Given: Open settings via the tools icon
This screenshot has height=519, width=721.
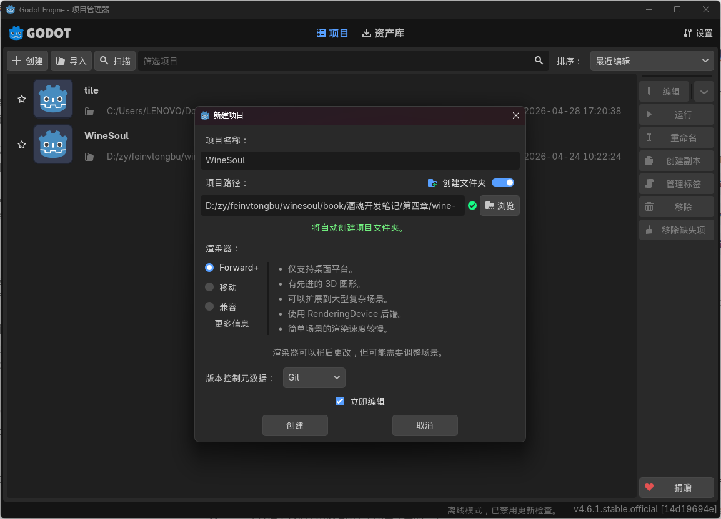Looking at the screenshot, I should pyautogui.click(x=687, y=33).
